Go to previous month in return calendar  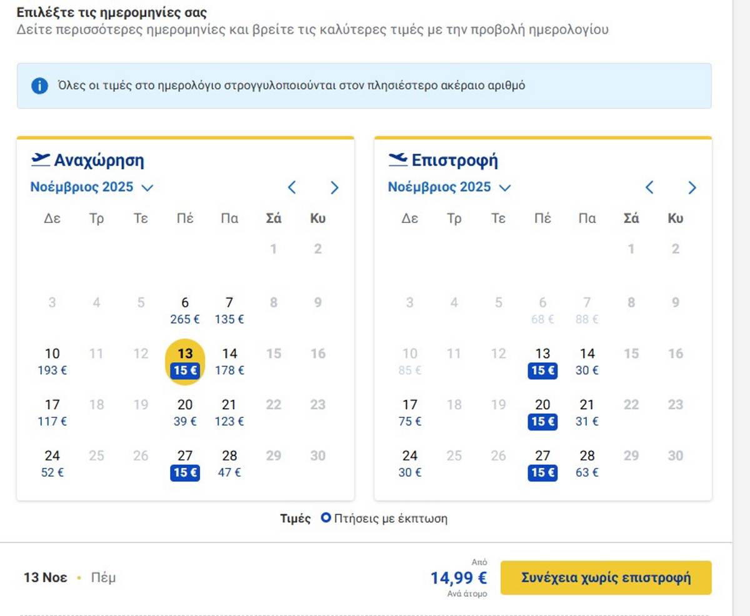649,187
